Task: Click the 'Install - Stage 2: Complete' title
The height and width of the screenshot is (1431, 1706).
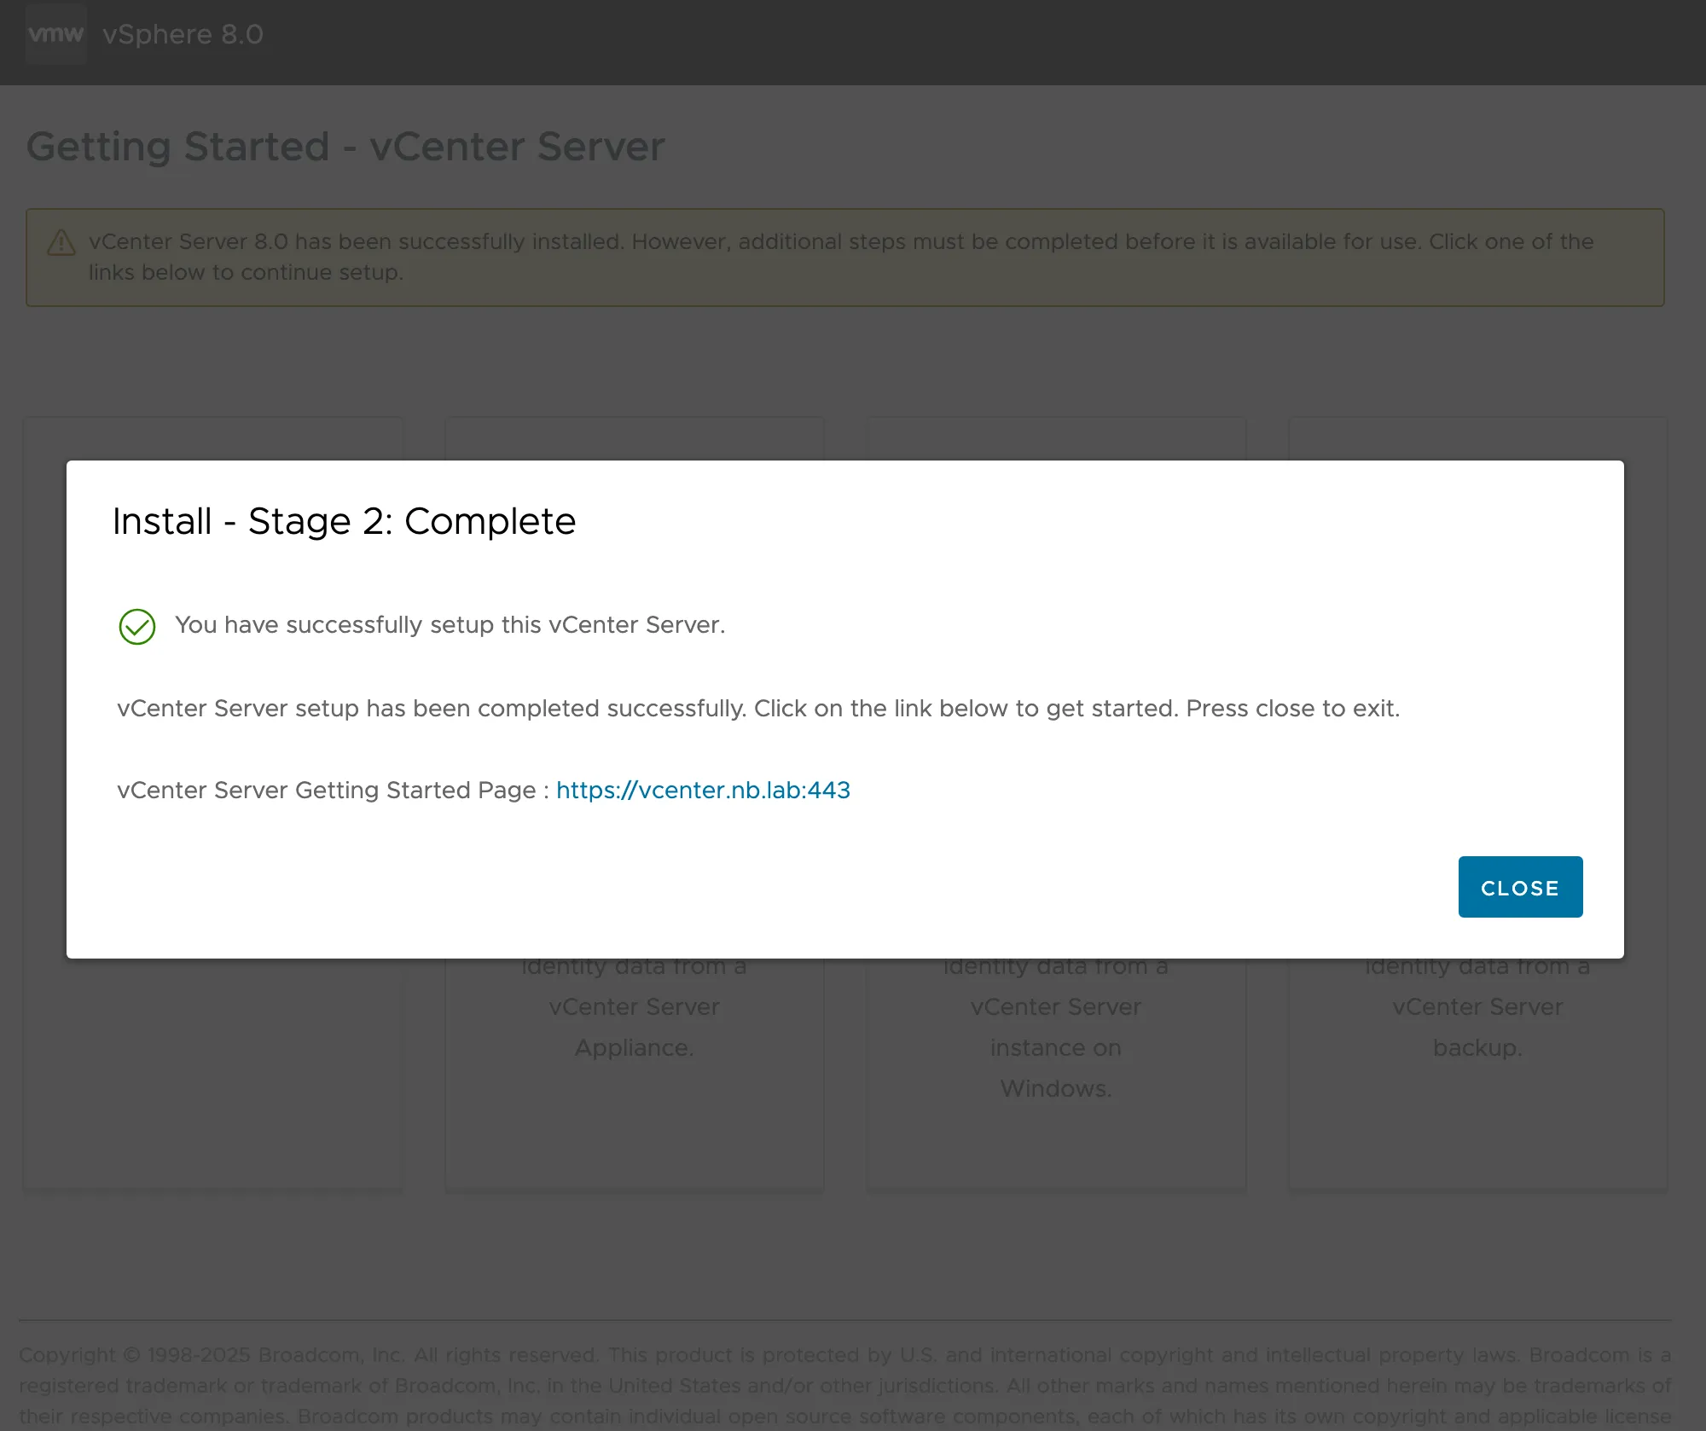Action: pyautogui.click(x=345, y=521)
